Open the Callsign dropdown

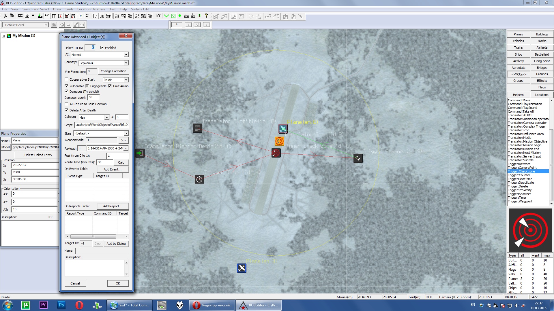tap(107, 117)
